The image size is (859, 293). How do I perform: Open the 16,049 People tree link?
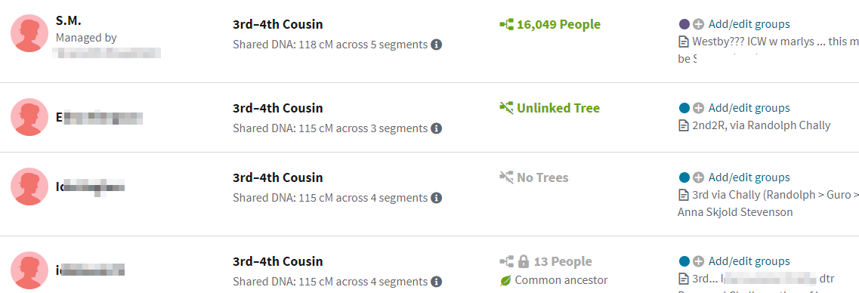click(550, 25)
